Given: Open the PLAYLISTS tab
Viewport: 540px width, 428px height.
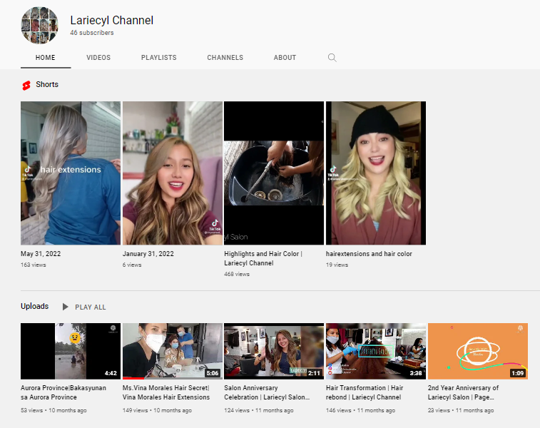Looking at the screenshot, I should click(x=159, y=58).
